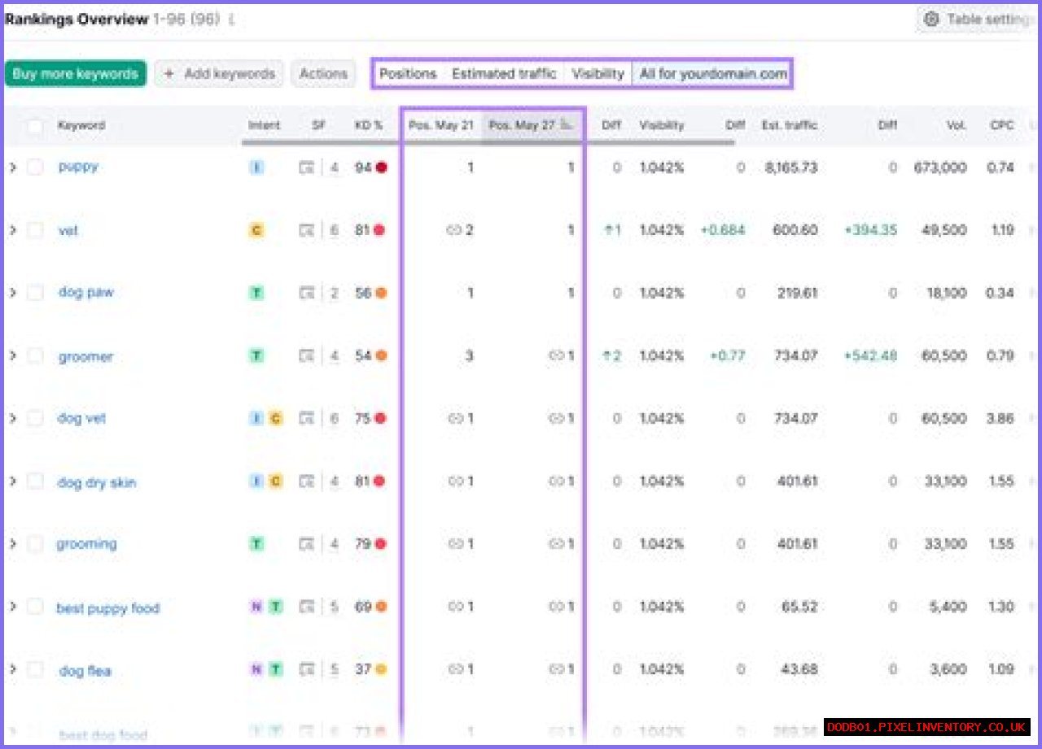Open the Table settings gear icon

pos(930,20)
